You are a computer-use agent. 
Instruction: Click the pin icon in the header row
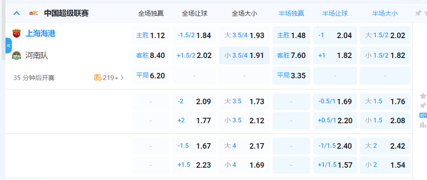pyautogui.click(x=418, y=13)
